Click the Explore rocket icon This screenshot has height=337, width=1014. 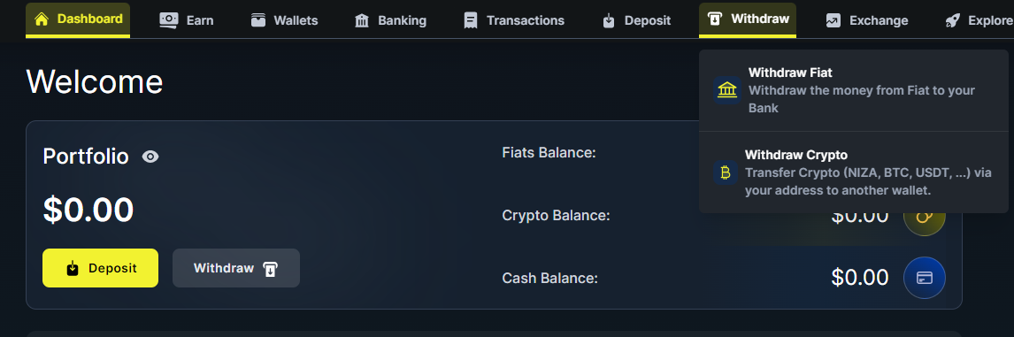(952, 20)
